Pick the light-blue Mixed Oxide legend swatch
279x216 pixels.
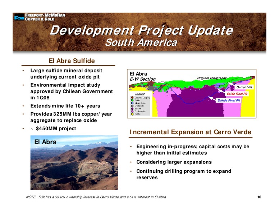(x=132, y=103)
